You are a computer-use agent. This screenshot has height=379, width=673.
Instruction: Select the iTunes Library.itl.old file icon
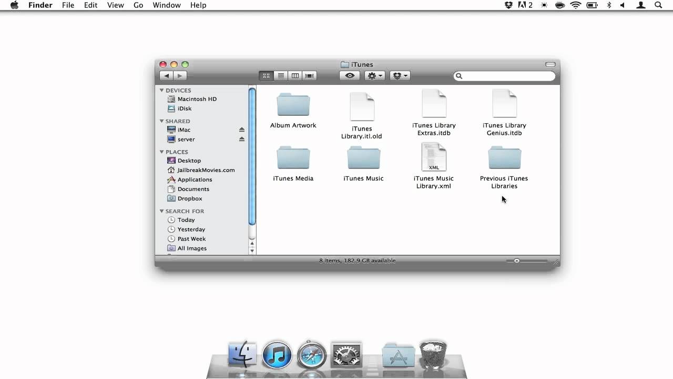pos(362,106)
